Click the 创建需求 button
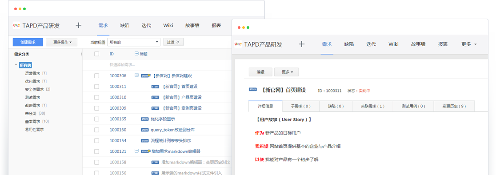The height and width of the screenshot is (175, 496). tap(28, 42)
